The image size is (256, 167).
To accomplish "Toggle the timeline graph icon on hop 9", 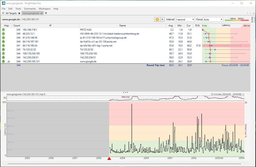I will click(9, 61).
